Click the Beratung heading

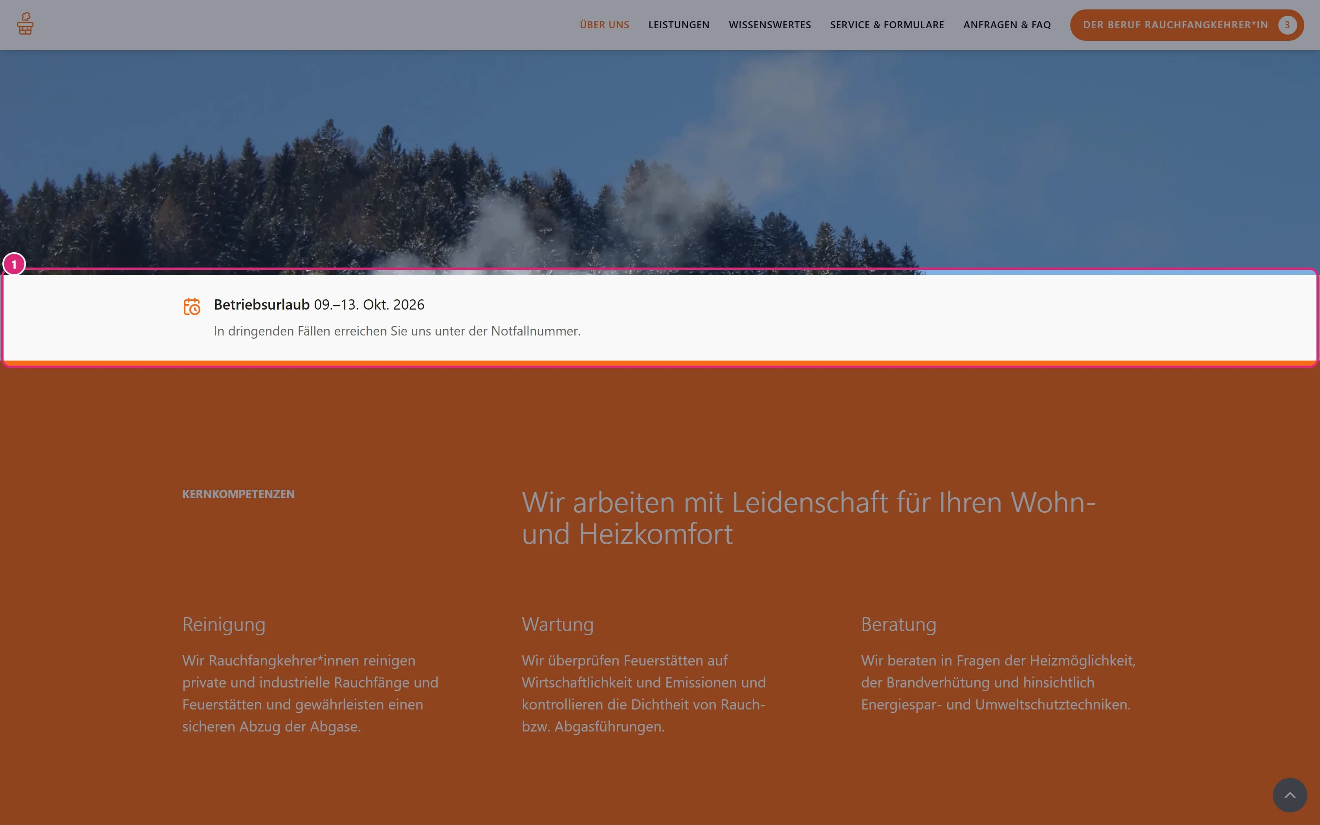[898, 624]
